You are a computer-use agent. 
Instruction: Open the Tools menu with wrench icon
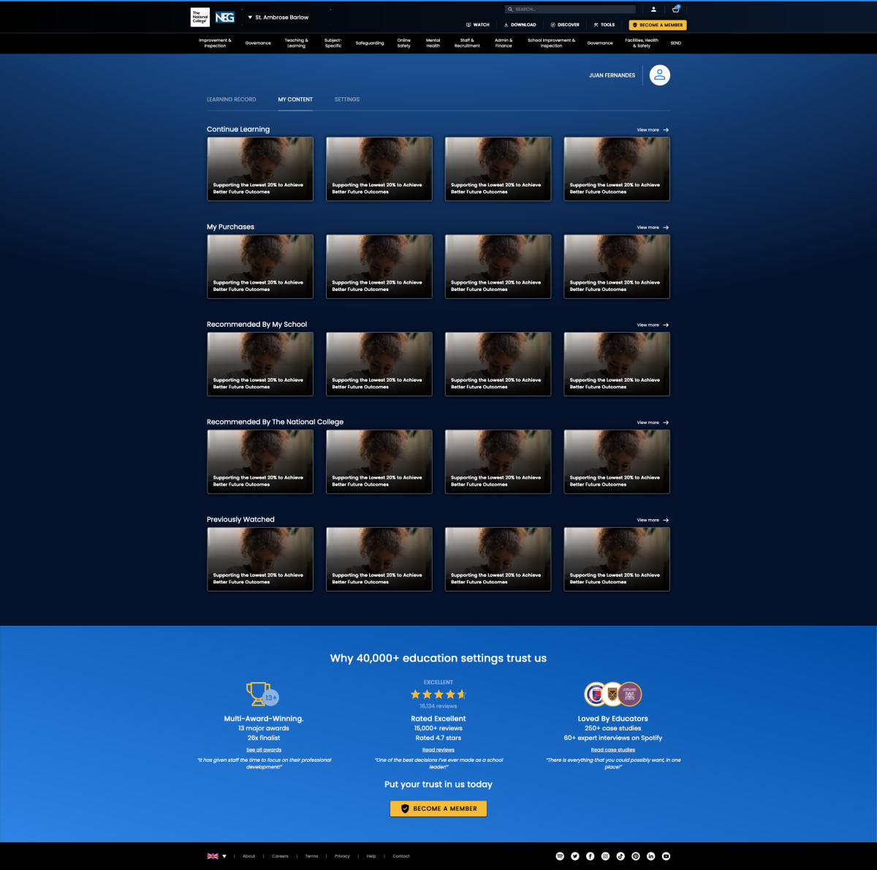[604, 25]
